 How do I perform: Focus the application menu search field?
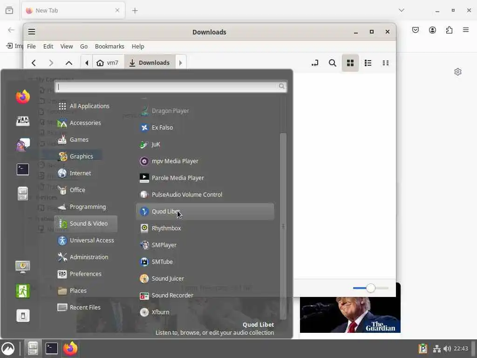(x=170, y=86)
